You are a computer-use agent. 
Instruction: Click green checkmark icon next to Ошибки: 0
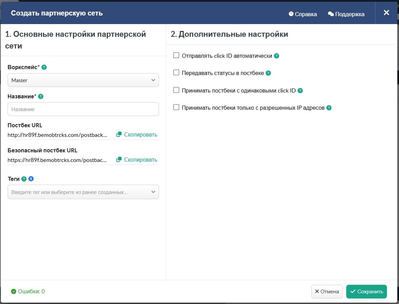coord(13,292)
